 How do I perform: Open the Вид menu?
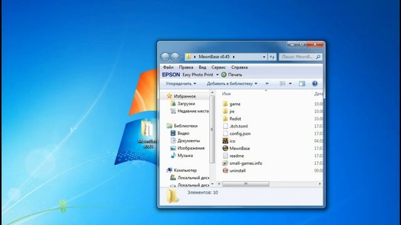(202, 67)
